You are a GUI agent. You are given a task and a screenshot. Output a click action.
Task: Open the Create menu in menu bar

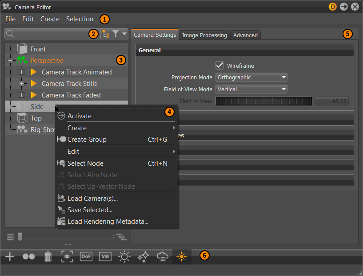click(x=50, y=19)
